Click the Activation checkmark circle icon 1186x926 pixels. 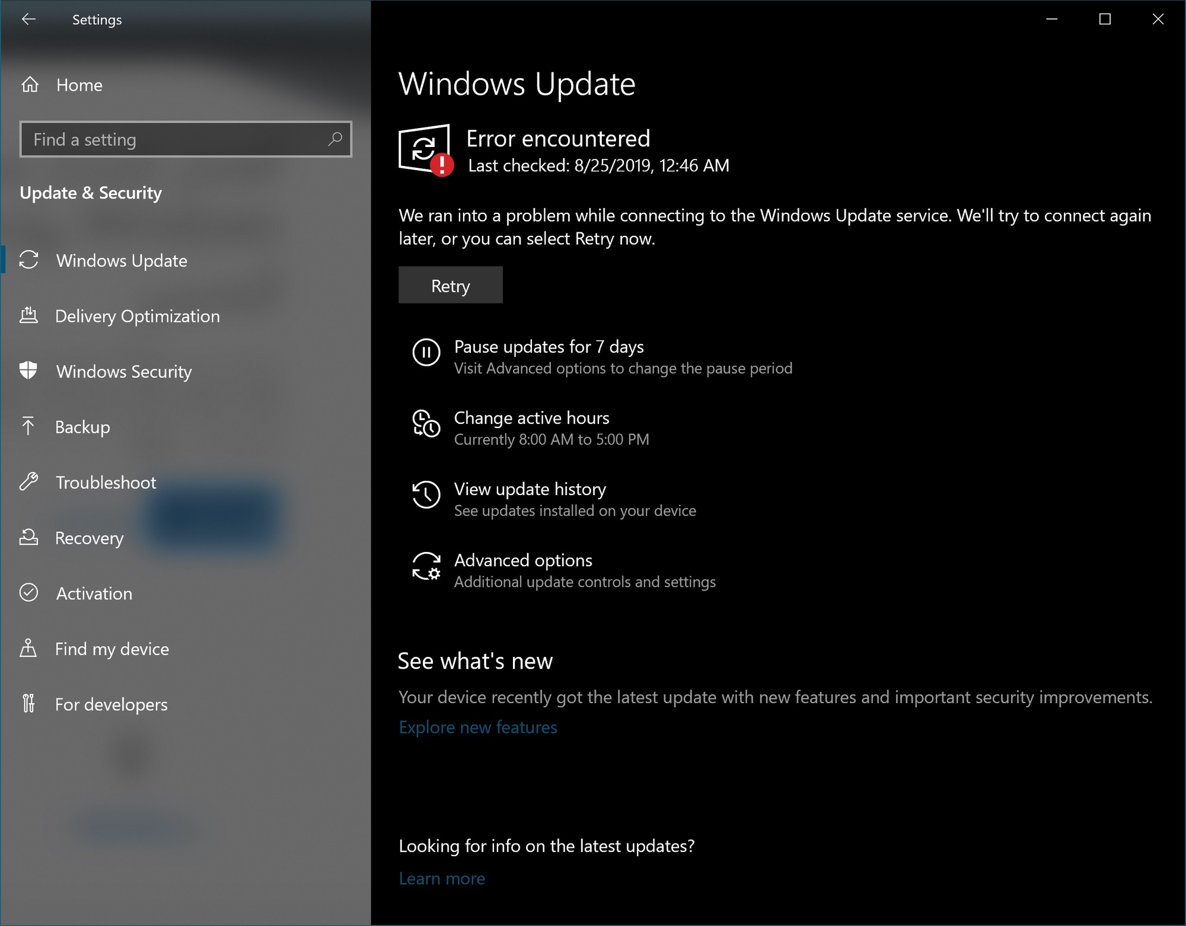(x=28, y=592)
